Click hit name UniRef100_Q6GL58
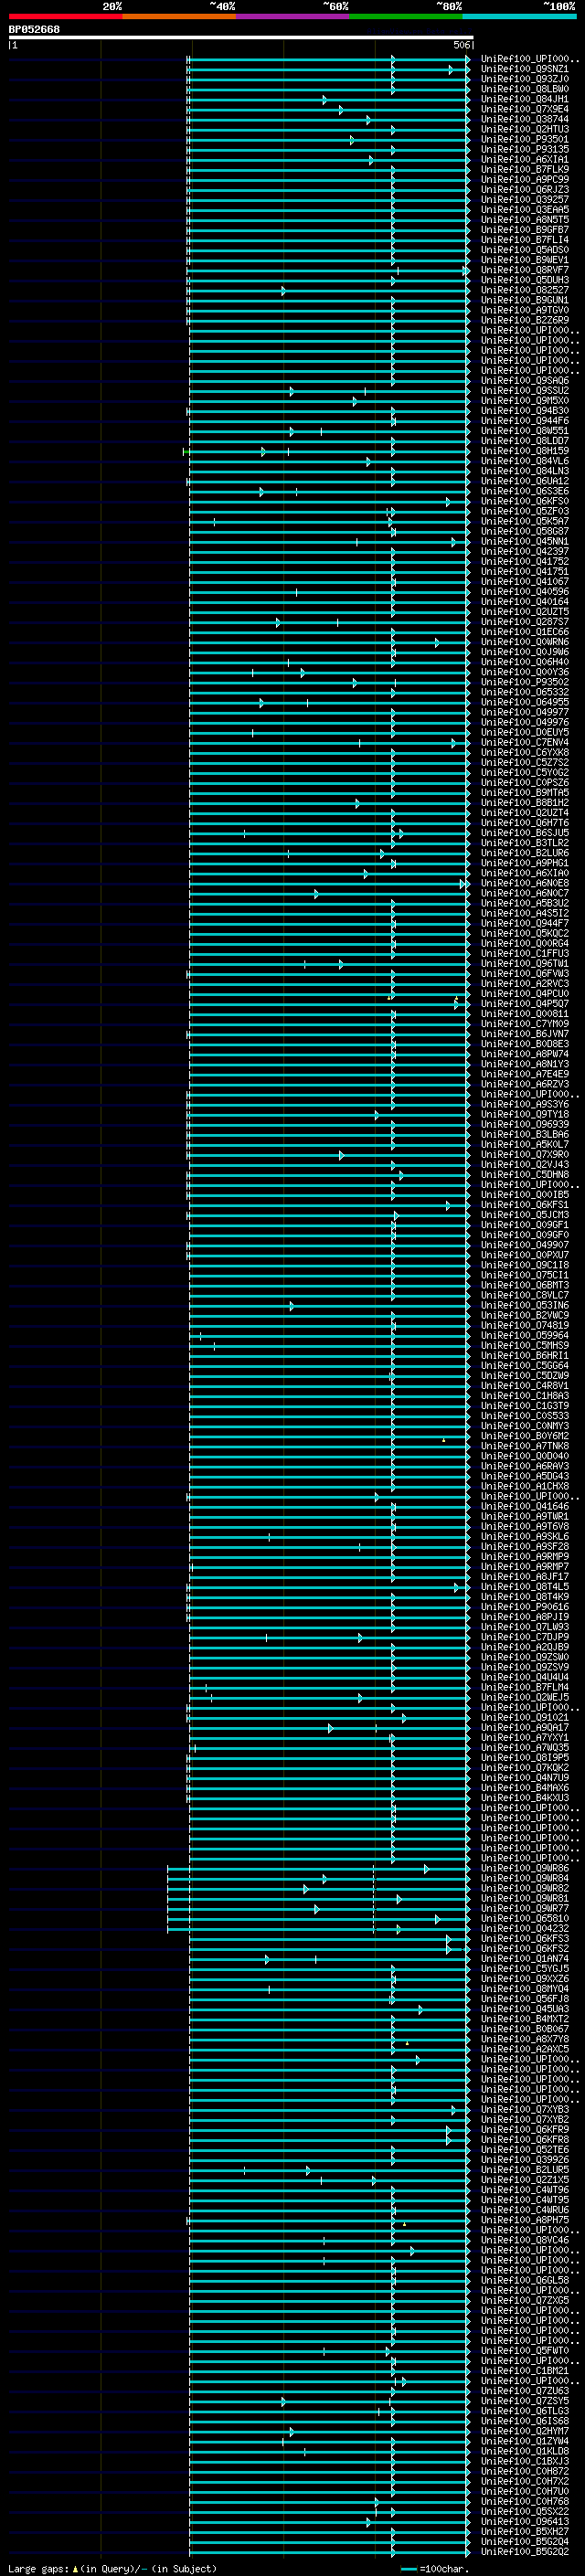The image size is (585, 2576). [525, 2281]
